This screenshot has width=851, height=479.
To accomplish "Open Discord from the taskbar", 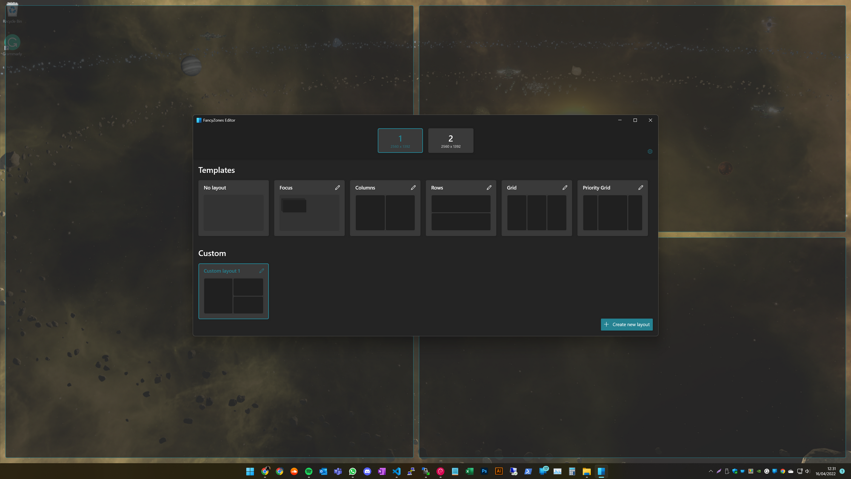I will pyautogui.click(x=367, y=471).
